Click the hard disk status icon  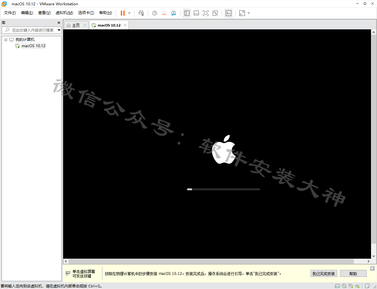click(x=338, y=286)
